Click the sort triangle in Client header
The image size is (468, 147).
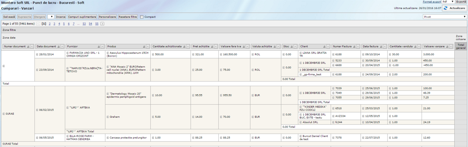(x=324, y=46)
